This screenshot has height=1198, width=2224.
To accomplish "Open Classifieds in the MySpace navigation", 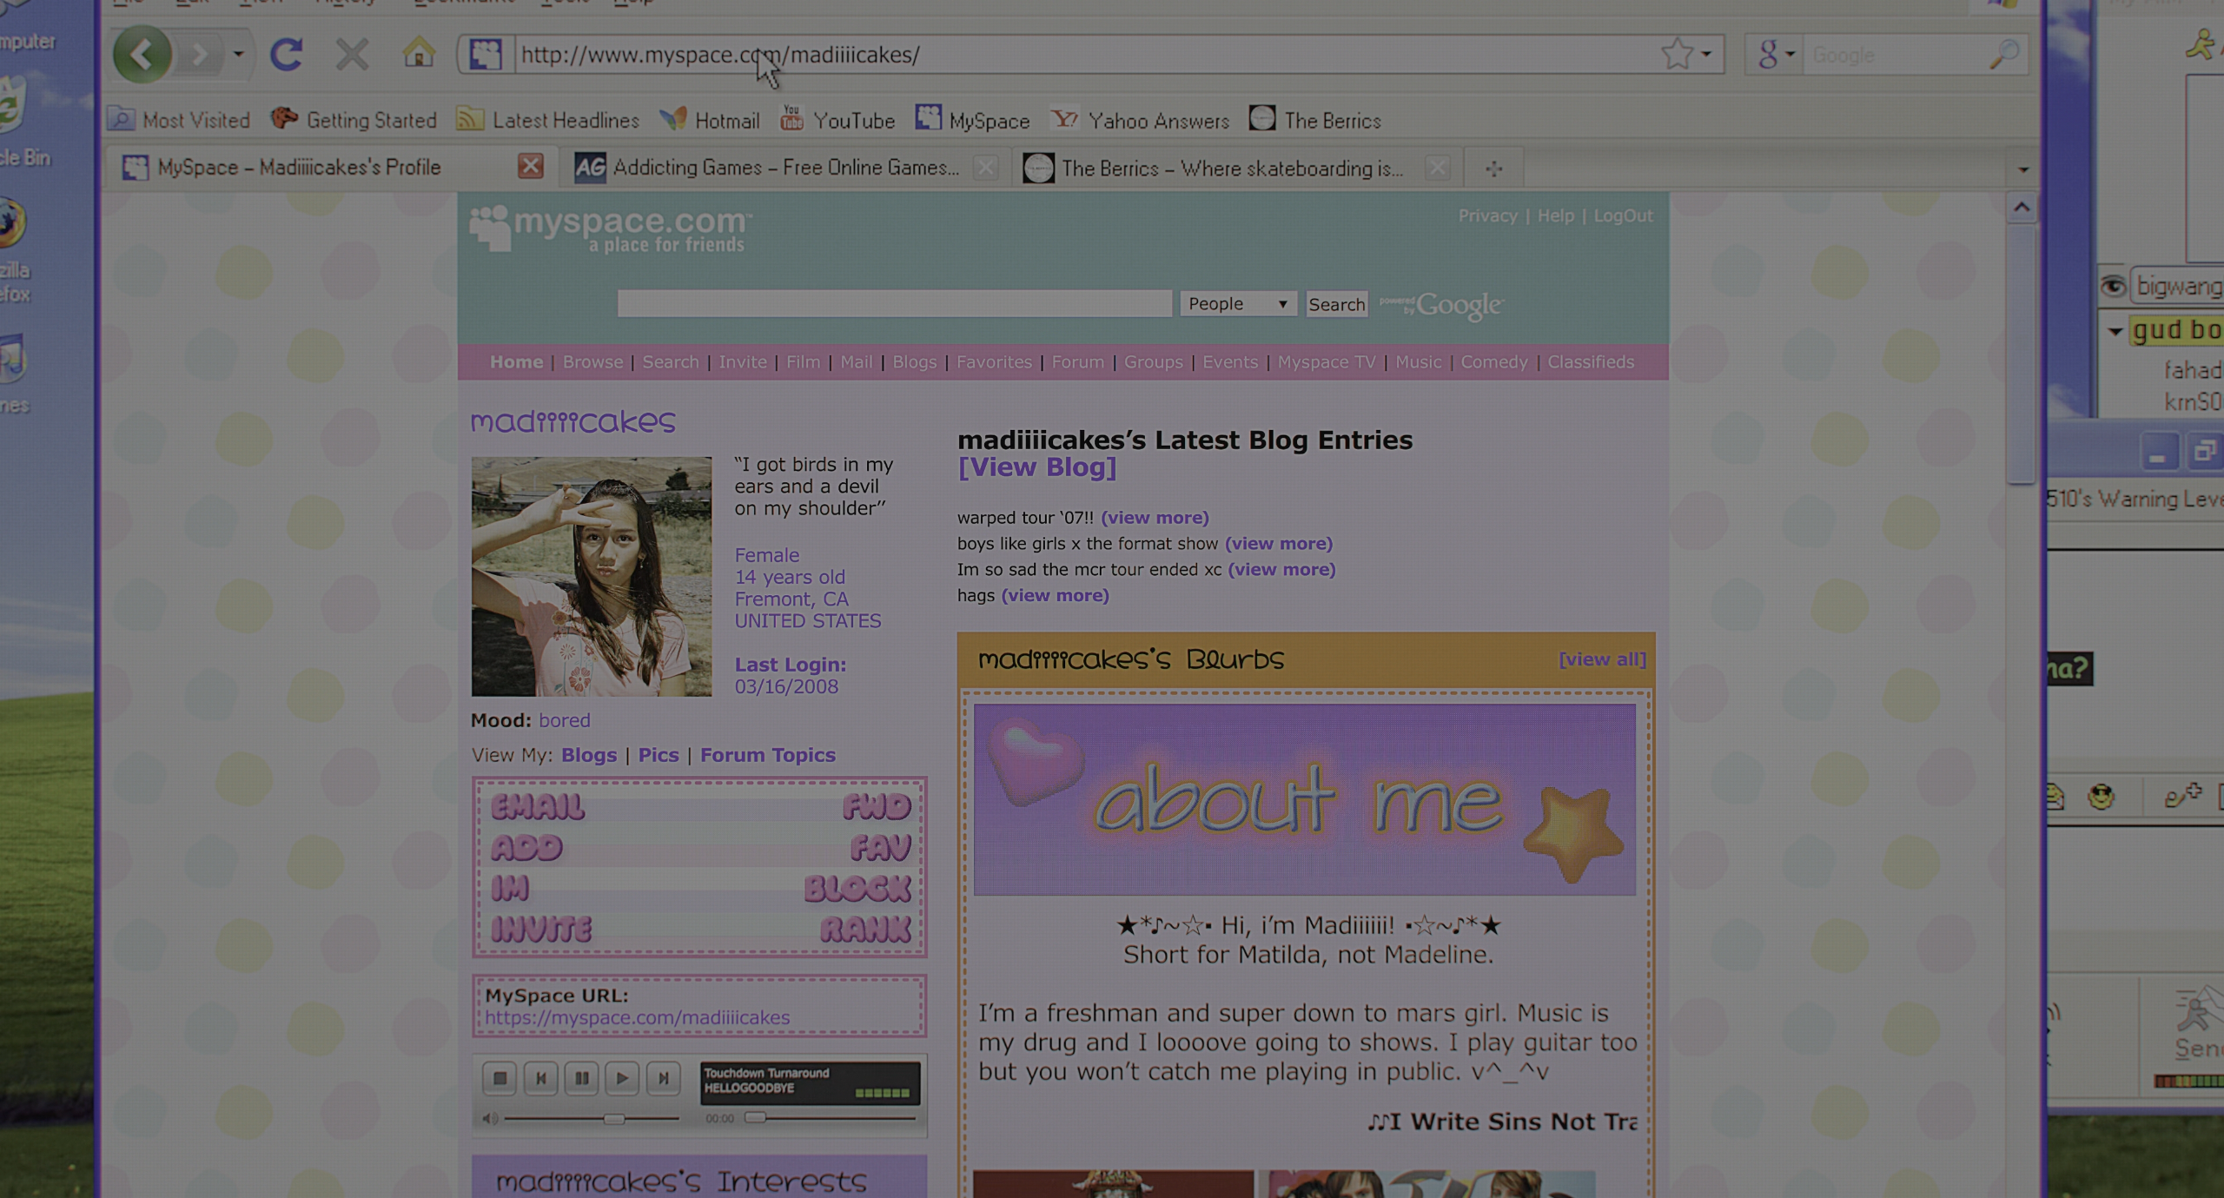I will click(1590, 362).
